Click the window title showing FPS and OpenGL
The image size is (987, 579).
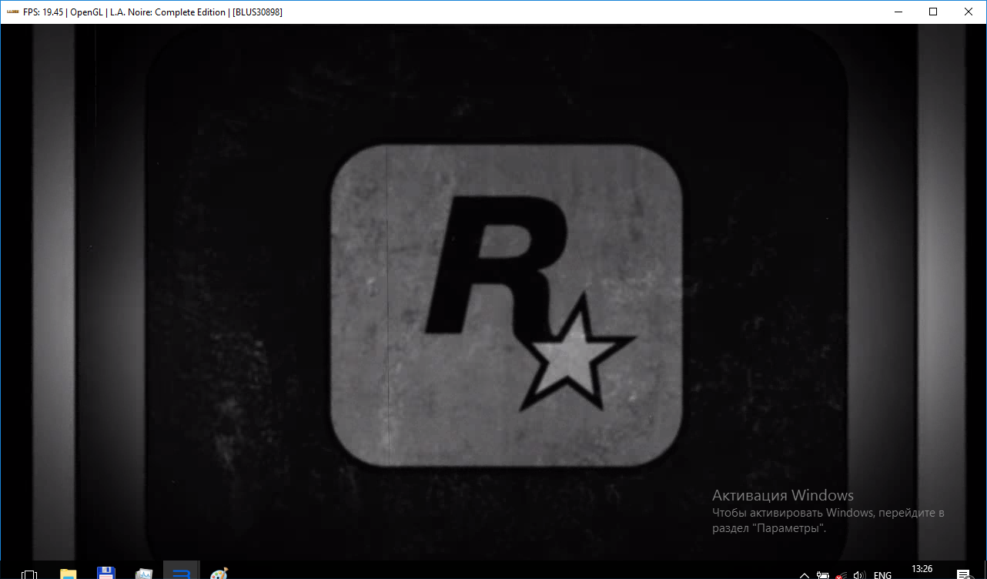point(152,12)
